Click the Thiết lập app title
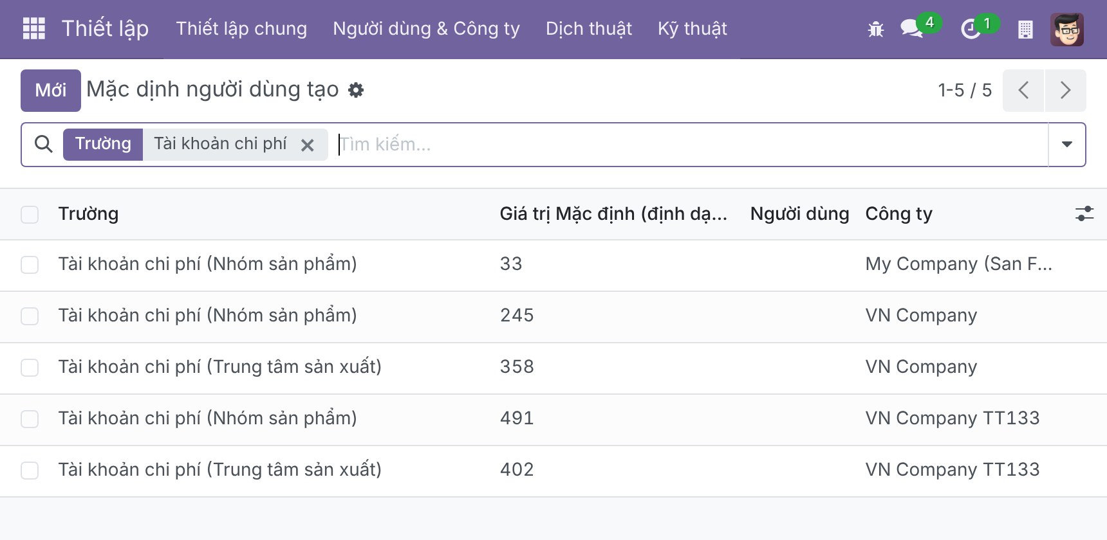The width and height of the screenshot is (1107, 540). [x=105, y=29]
